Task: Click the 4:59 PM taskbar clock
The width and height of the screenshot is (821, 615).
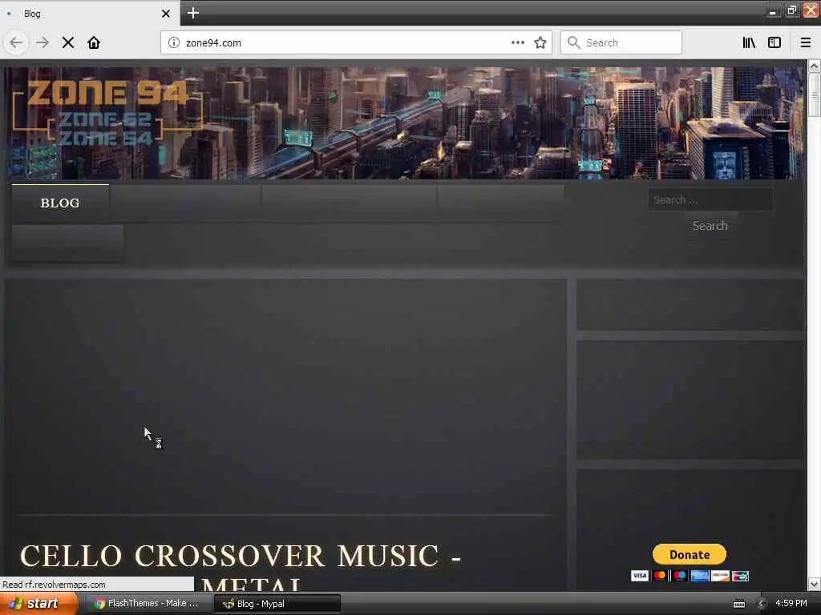Action: click(x=791, y=603)
